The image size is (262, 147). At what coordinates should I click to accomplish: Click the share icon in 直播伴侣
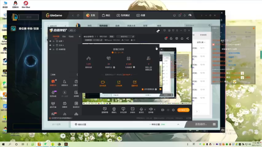tap(187, 39)
